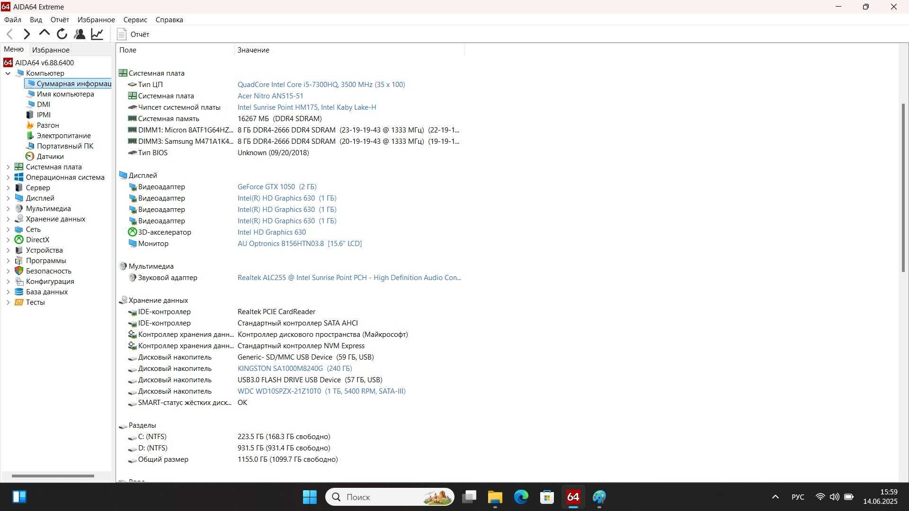This screenshot has width=909, height=511.
Task: Open the Вид menu
Action: coord(36,20)
